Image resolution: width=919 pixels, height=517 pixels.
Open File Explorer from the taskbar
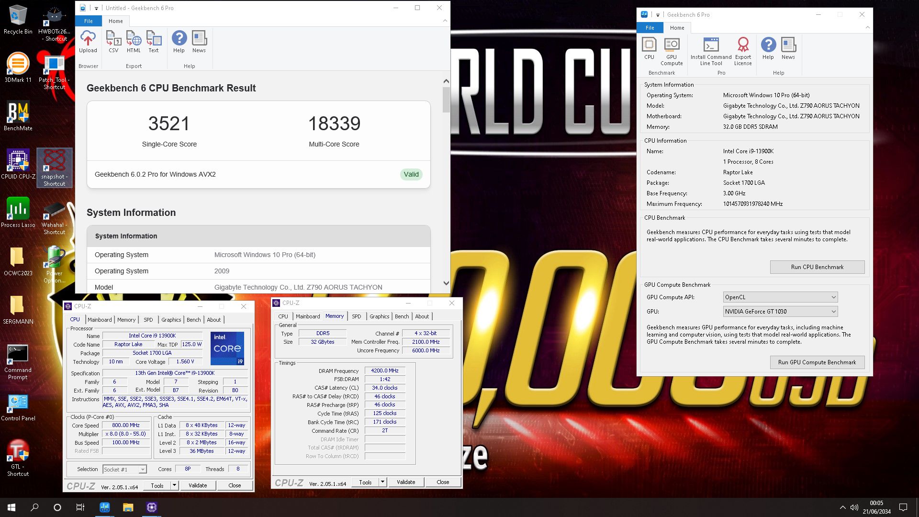(x=128, y=507)
